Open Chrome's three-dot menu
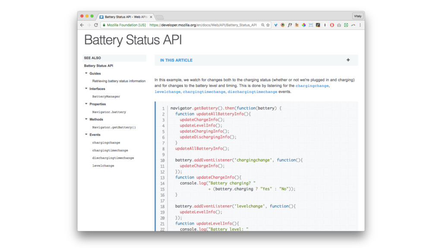 [x=360, y=25]
